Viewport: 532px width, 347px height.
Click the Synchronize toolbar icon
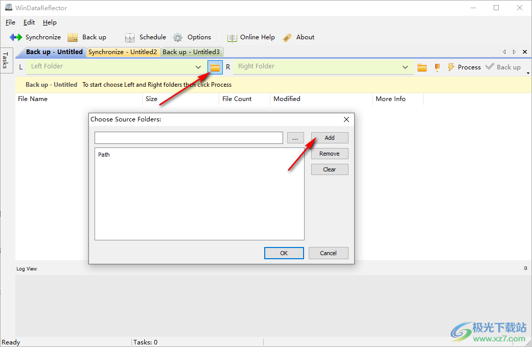[16, 37]
